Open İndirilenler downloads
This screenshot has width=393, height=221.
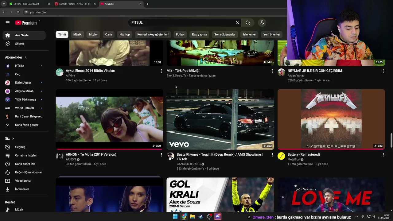pyautogui.click(x=24, y=189)
